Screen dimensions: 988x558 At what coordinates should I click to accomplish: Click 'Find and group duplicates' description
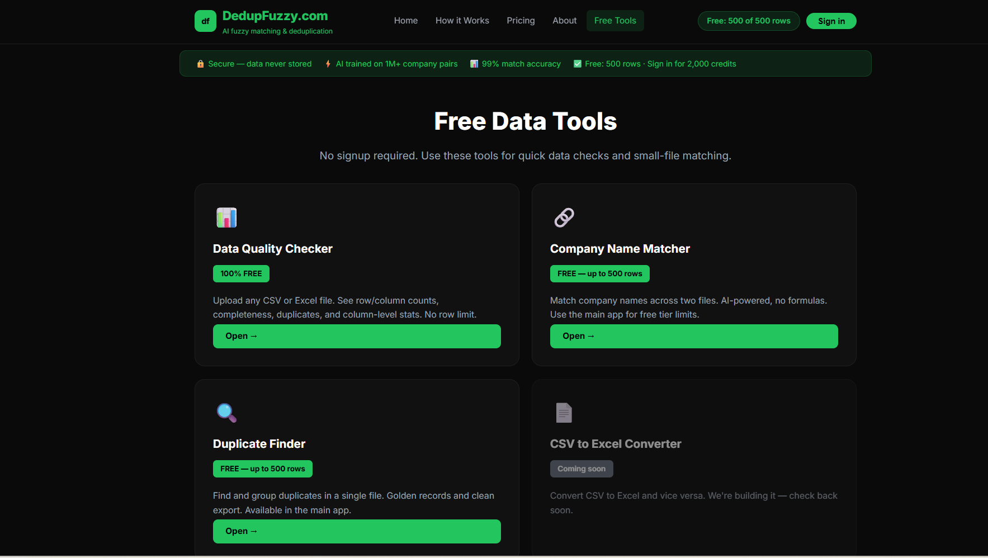353,503
